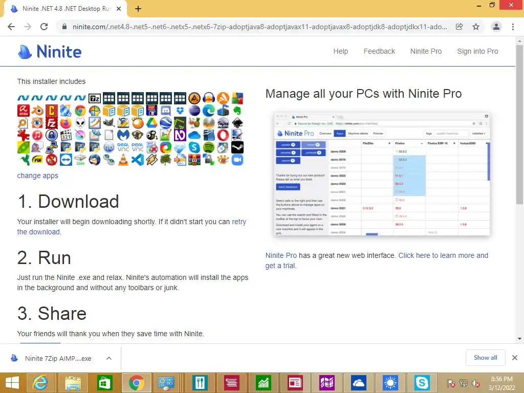Expand the download item options chevron
Viewport: 524px width, 393px height.
click(109, 358)
